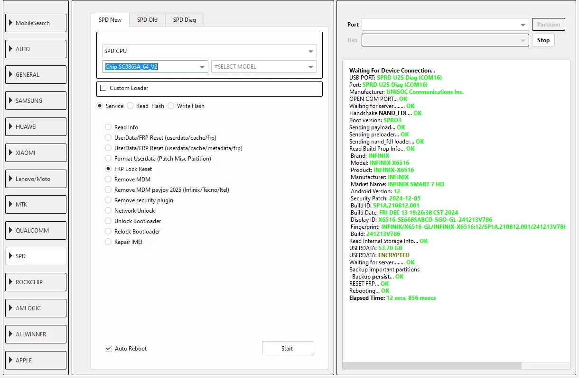Image resolution: width=579 pixels, height=378 pixels.
Task: Enable the Custom Loader checkbox
Action: point(103,88)
